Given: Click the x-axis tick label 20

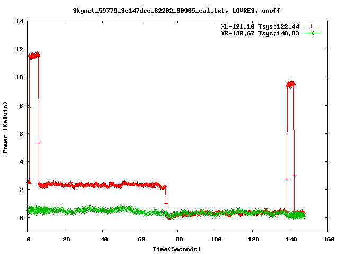Looking at the screenshot, I should pyautogui.click(x=66, y=239).
